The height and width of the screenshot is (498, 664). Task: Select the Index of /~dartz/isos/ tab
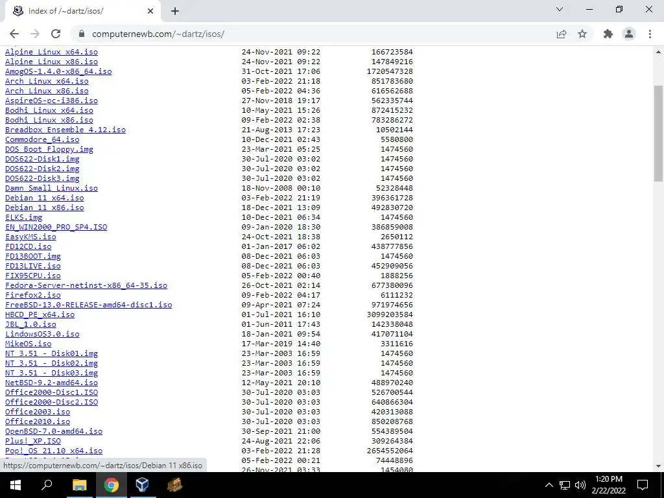pos(82,11)
